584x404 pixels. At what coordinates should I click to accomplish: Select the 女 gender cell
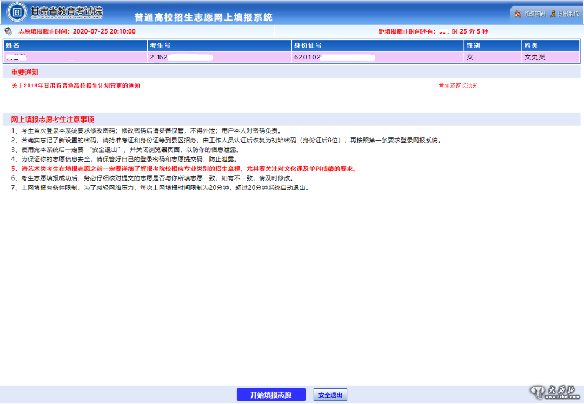pyautogui.click(x=469, y=57)
